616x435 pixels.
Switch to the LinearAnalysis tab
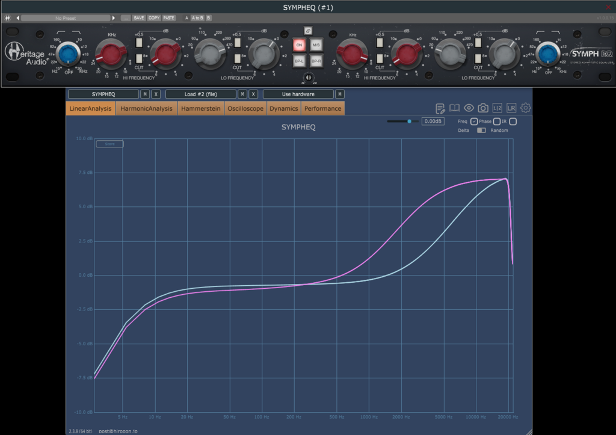[90, 108]
